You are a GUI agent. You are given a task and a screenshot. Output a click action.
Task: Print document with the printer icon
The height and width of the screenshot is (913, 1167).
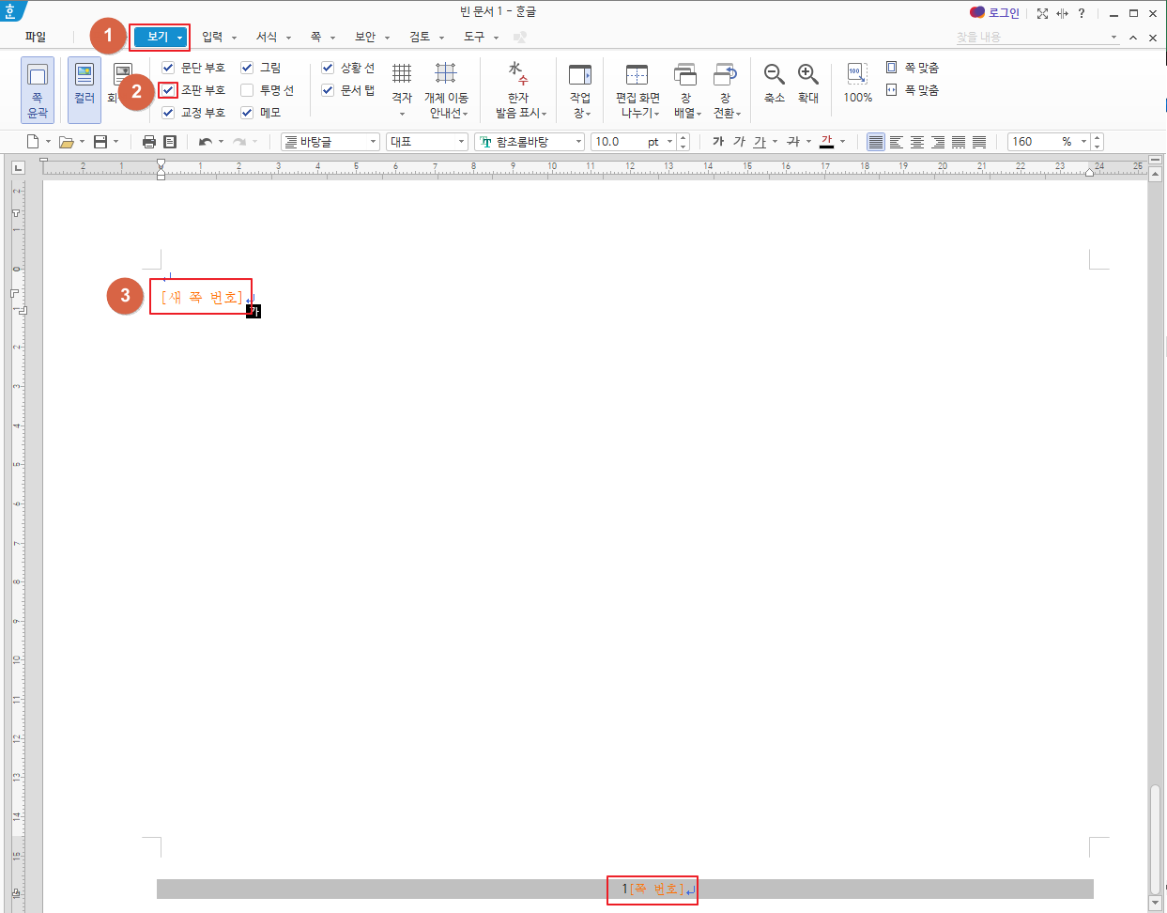coord(148,142)
